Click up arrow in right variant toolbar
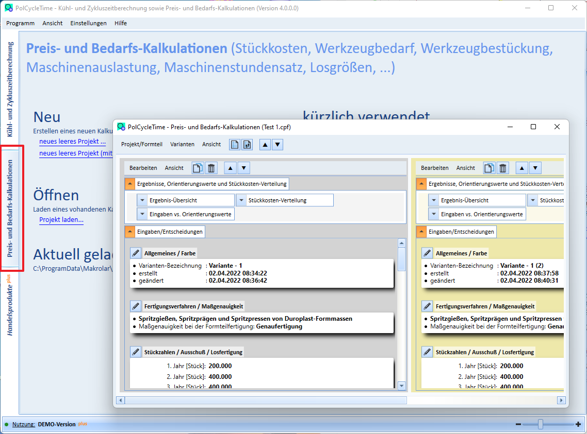587x434 pixels. [x=521, y=168]
